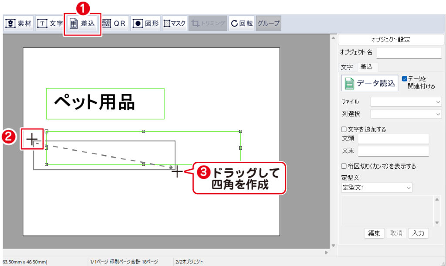This screenshot has height=266, width=446.
Task: Open the ファイル dropdown
Action: (x=406, y=102)
